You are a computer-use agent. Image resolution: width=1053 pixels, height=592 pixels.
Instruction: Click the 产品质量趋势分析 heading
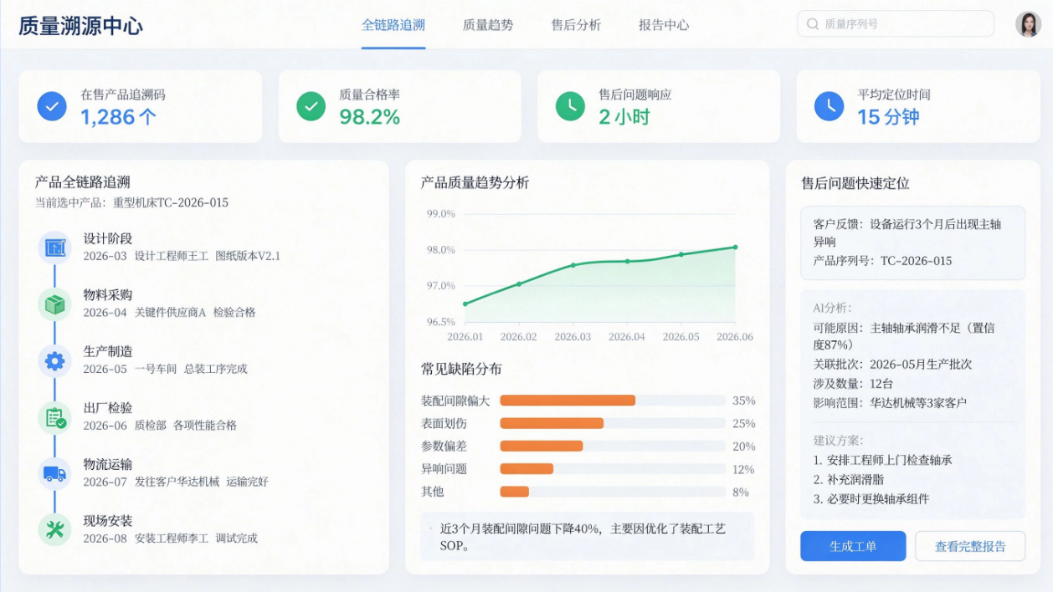[x=475, y=183]
